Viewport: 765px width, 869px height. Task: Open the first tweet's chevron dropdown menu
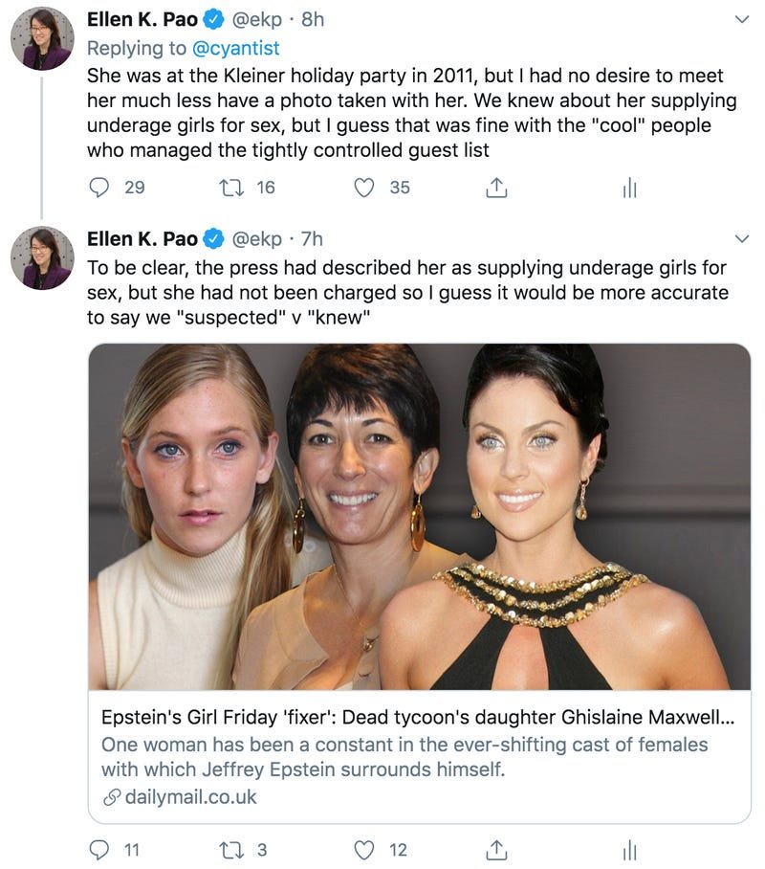[x=742, y=19]
